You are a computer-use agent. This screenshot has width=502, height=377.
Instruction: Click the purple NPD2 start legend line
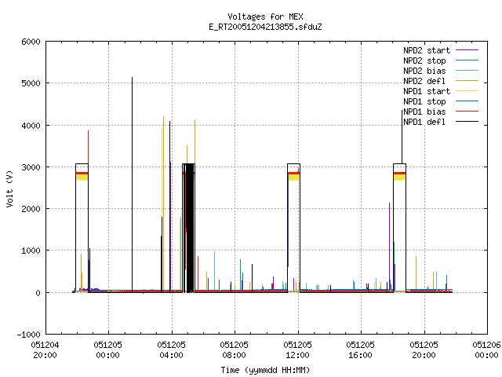pos(467,50)
